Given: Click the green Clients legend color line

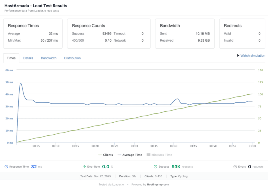Looking at the screenshot, I should [100, 155].
